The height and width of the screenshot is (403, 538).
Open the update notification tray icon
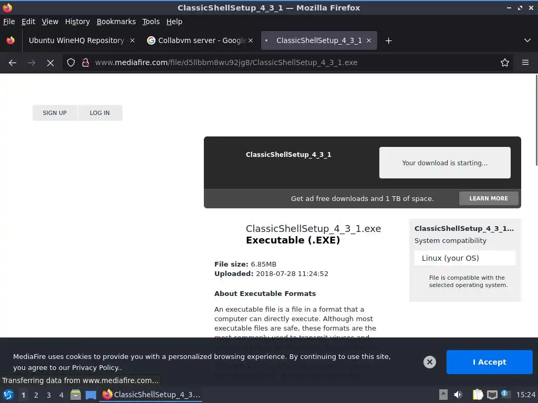(x=505, y=394)
